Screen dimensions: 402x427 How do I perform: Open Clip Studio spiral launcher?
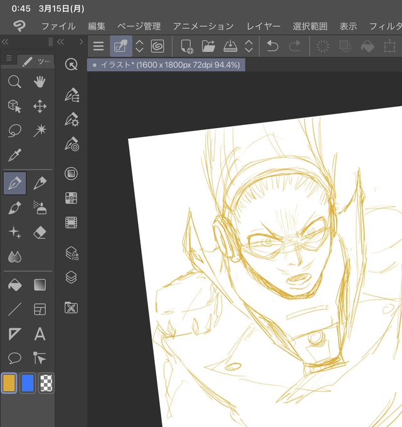click(157, 46)
